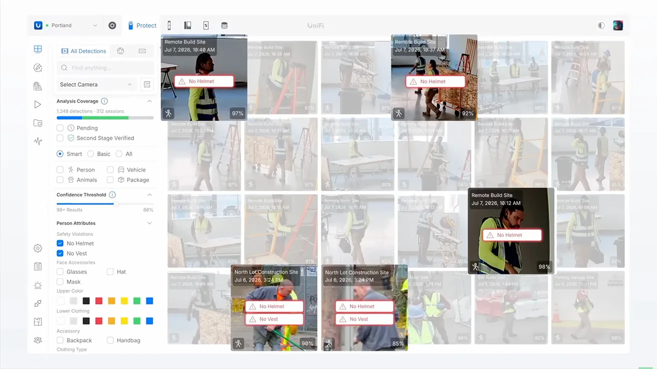
Task: Switch to the license plate tab
Action: (142, 51)
